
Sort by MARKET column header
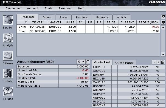(55, 22)
